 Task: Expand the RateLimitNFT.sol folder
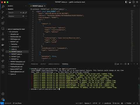16,69
